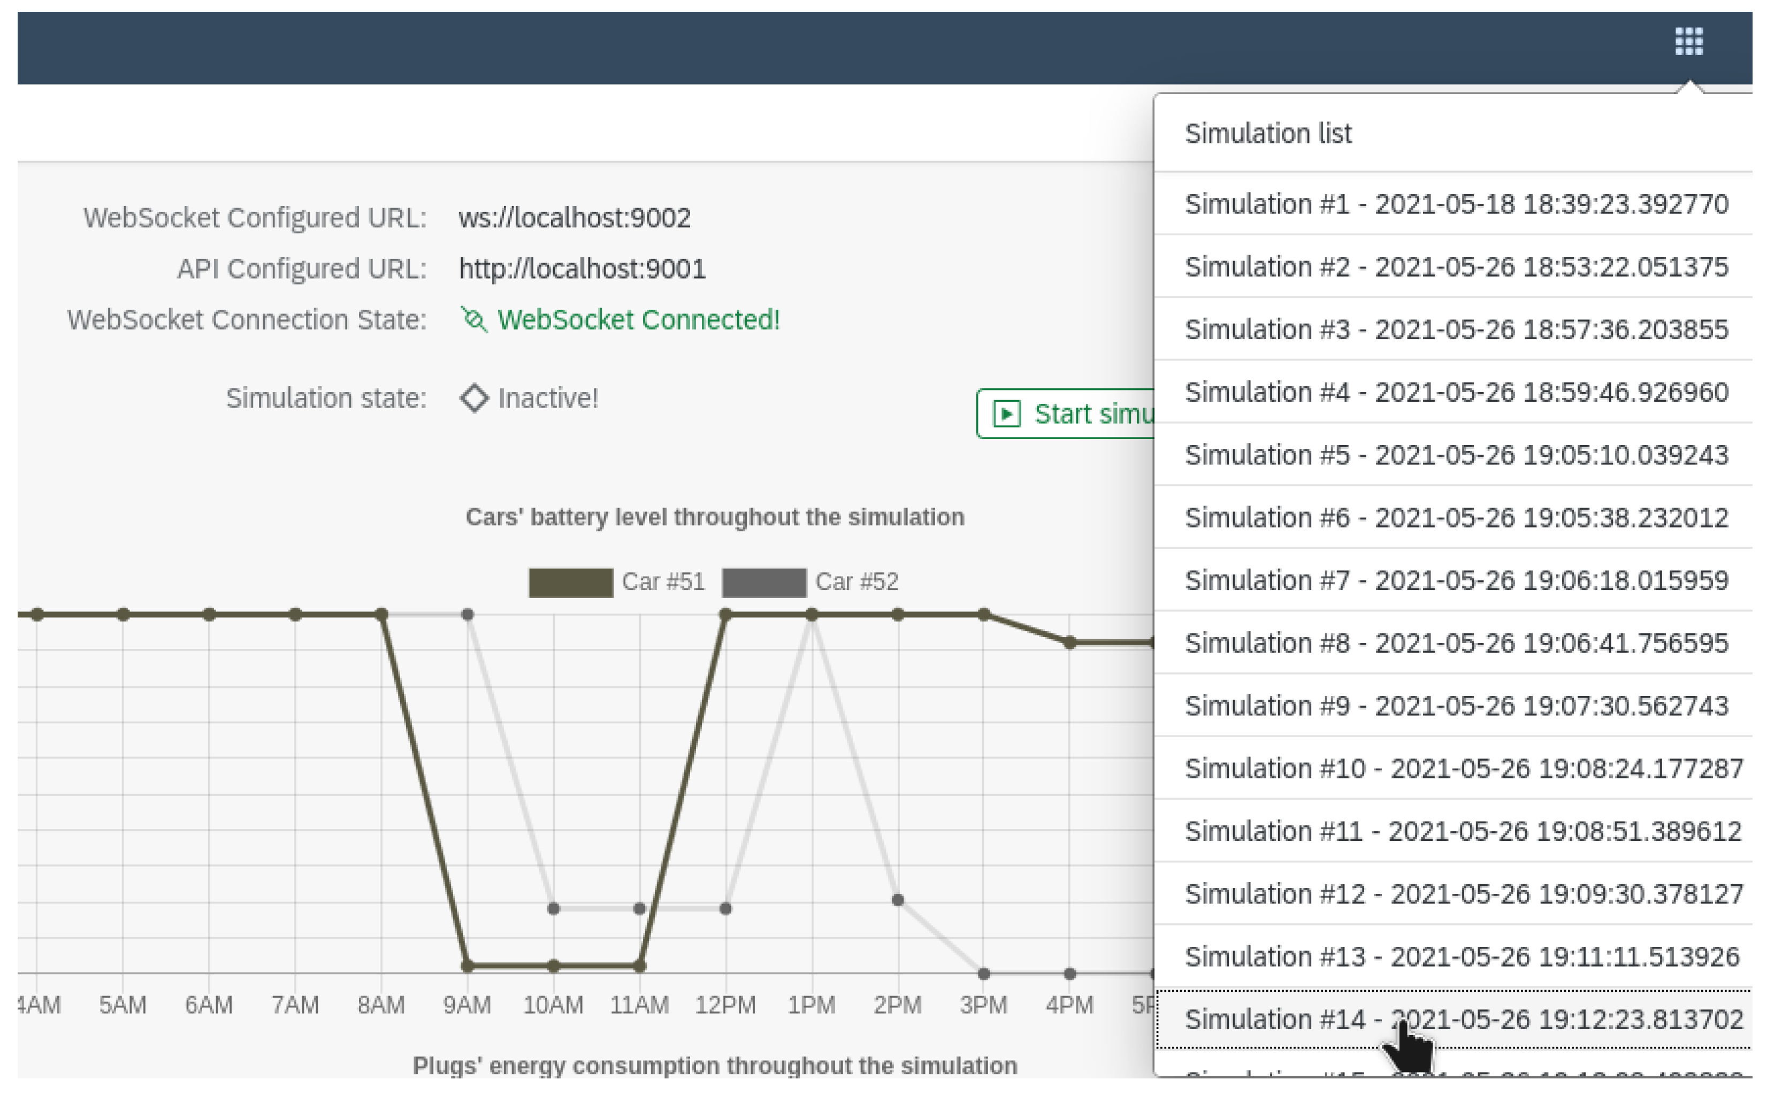This screenshot has height=1095, width=1767.
Task: Hide Car #51 series via legend label
Action: coord(663,582)
